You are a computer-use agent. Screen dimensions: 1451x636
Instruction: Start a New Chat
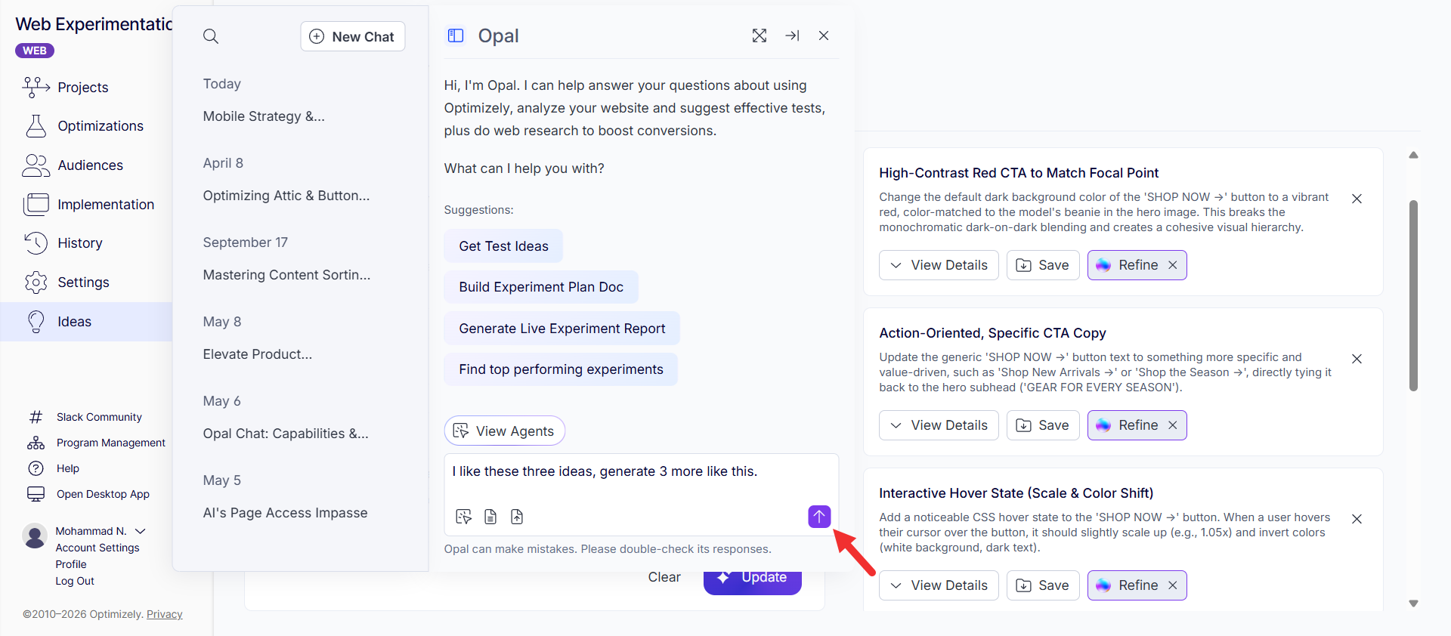[353, 36]
